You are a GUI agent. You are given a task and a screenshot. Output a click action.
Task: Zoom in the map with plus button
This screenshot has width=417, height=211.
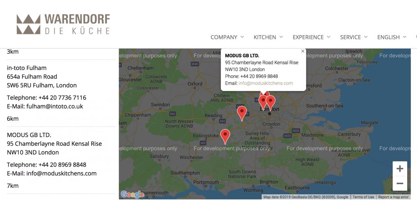(400, 169)
